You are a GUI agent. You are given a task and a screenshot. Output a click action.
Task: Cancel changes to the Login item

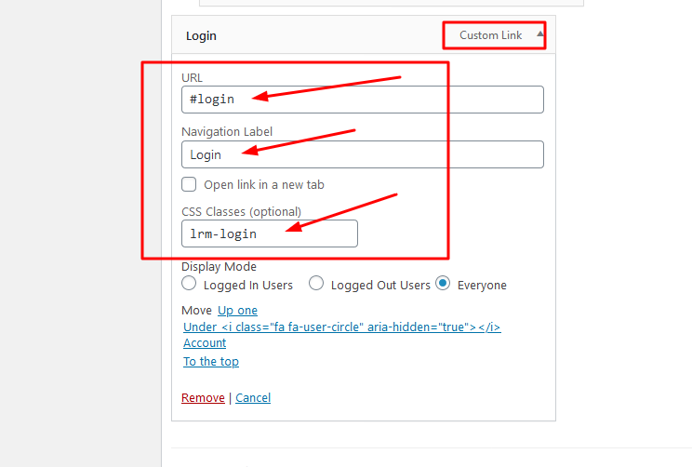[x=253, y=398]
